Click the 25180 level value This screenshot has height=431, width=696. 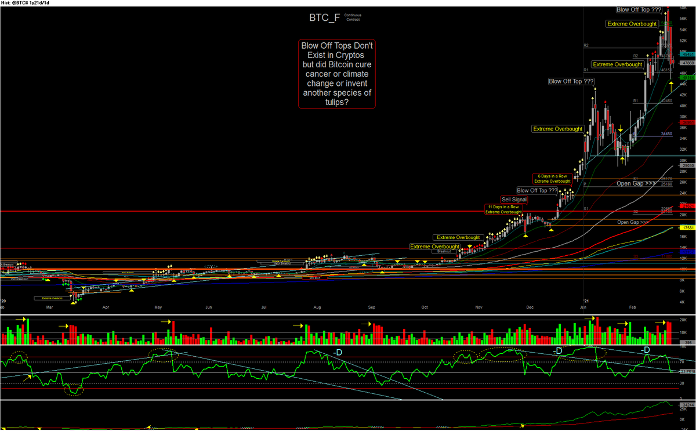666,184
